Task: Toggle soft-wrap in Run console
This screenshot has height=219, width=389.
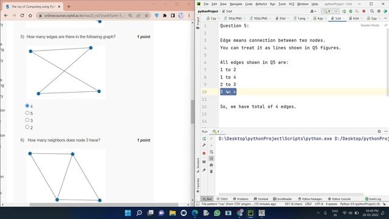Action: pyautogui.click(x=212, y=152)
